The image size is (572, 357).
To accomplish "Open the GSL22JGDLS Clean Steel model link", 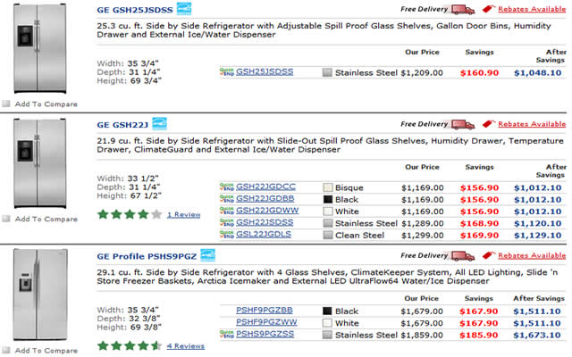I will [265, 235].
